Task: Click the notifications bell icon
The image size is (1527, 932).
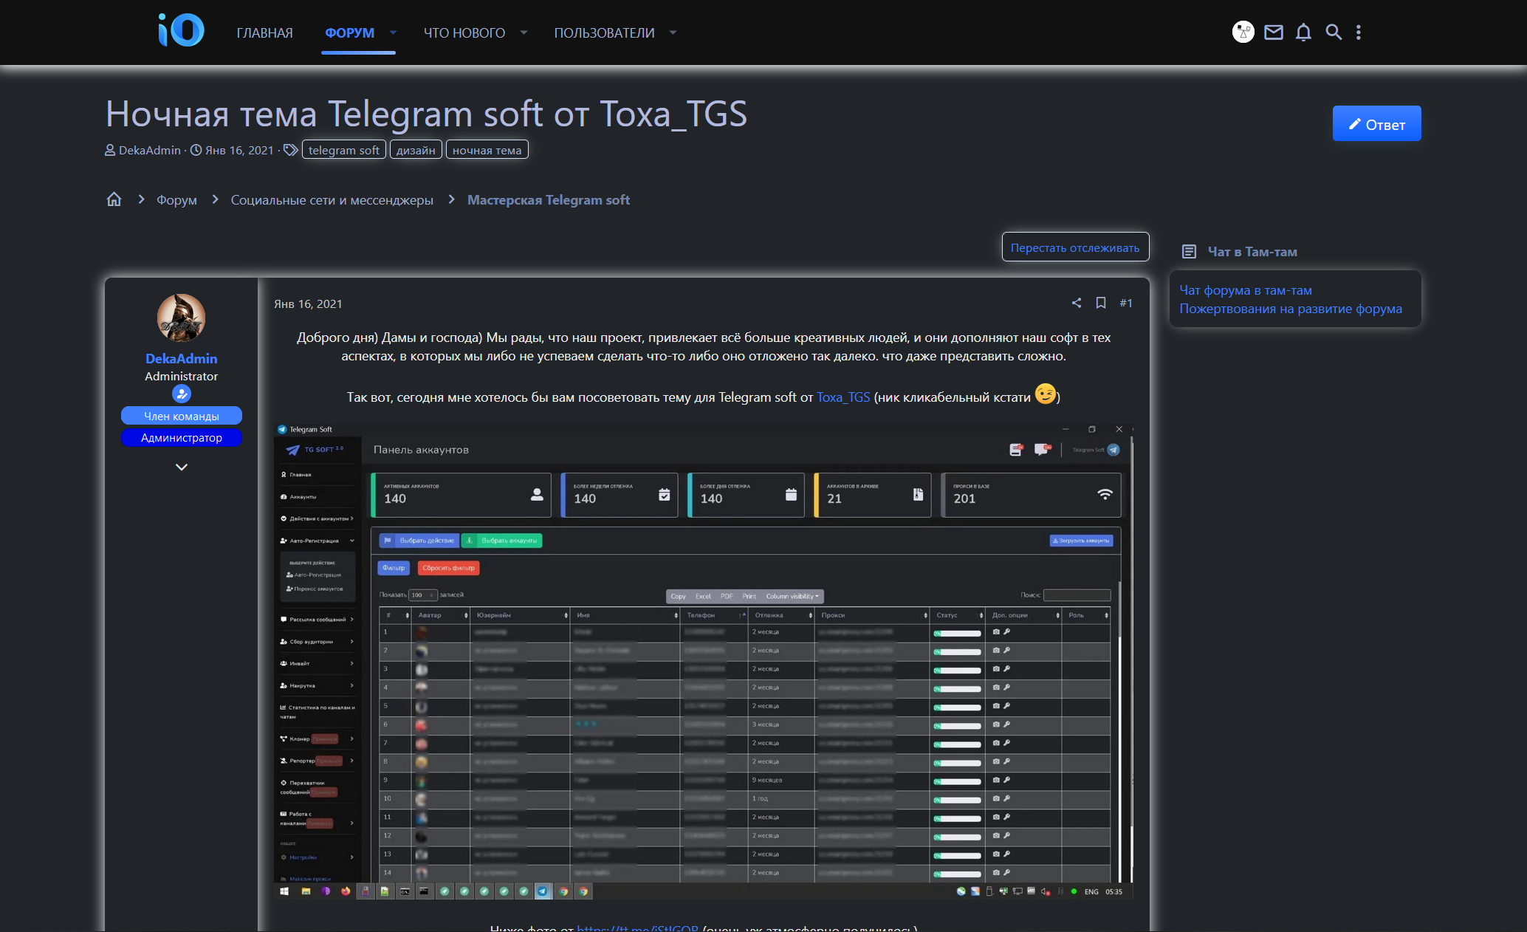Action: point(1303,32)
